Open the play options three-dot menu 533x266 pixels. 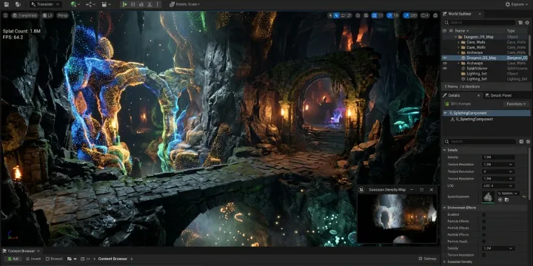coord(157,4)
